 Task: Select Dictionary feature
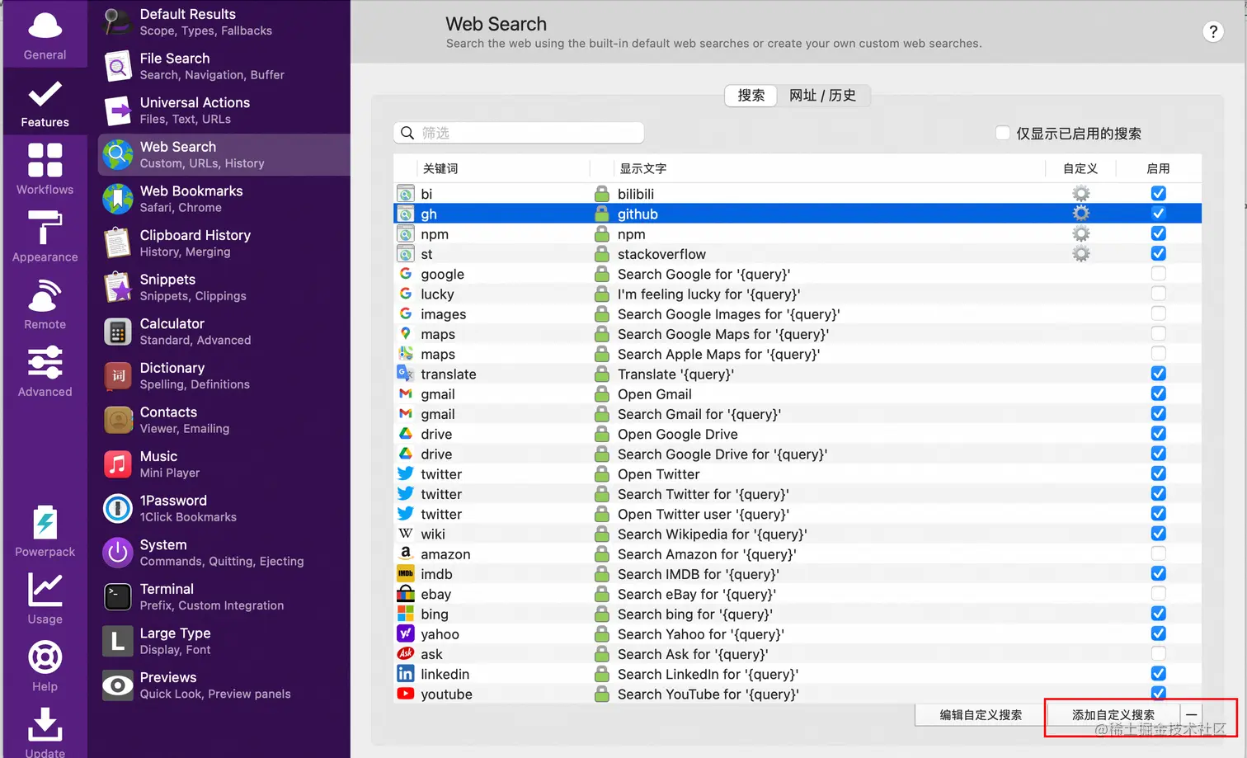tap(224, 376)
